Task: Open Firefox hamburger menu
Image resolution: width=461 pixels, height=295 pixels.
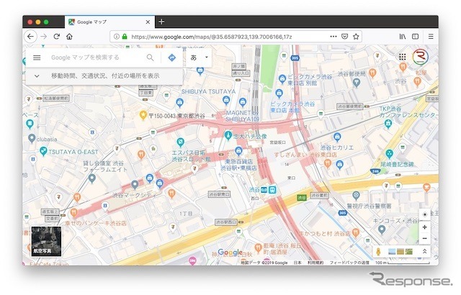Action: (x=431, y=37)
